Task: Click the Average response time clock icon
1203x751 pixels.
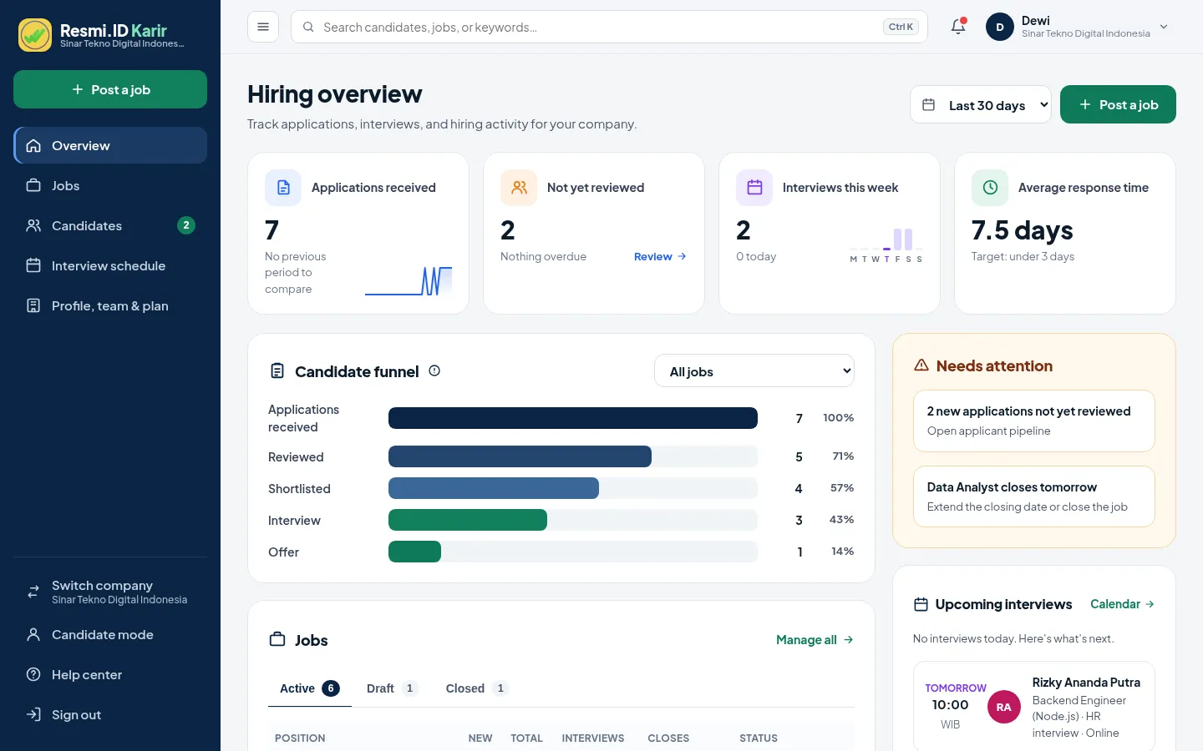Action: click(x=990, y=188)
